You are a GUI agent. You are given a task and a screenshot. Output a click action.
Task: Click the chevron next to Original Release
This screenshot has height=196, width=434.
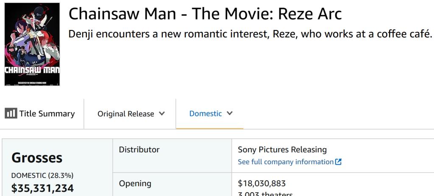pyautogui.click(x=161, y=113)
